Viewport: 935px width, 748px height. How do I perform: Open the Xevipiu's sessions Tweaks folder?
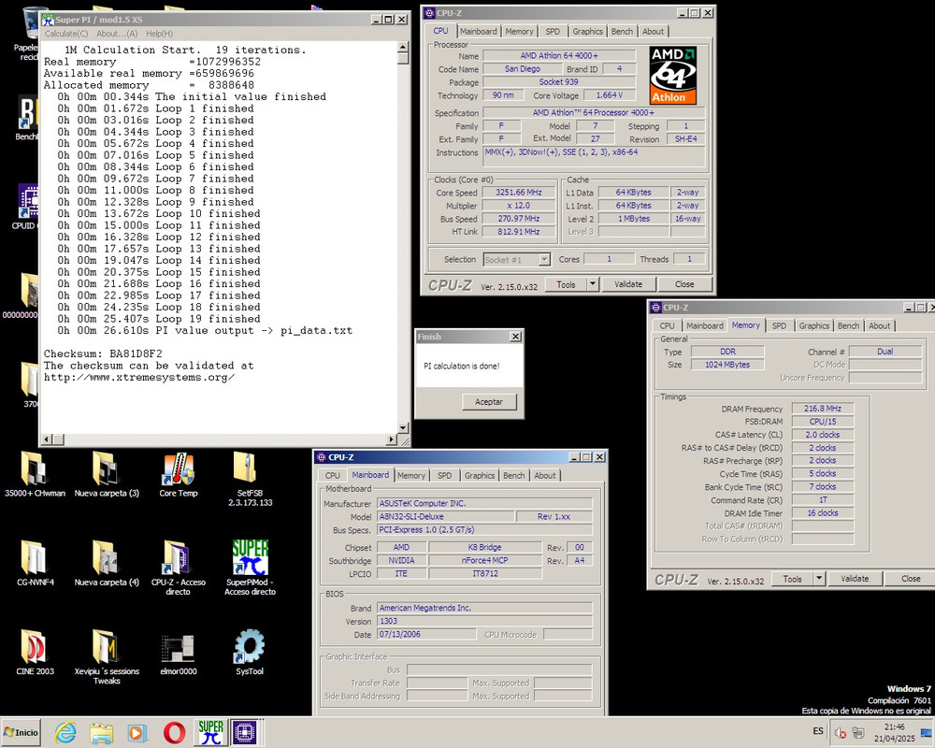pos(107,656)
